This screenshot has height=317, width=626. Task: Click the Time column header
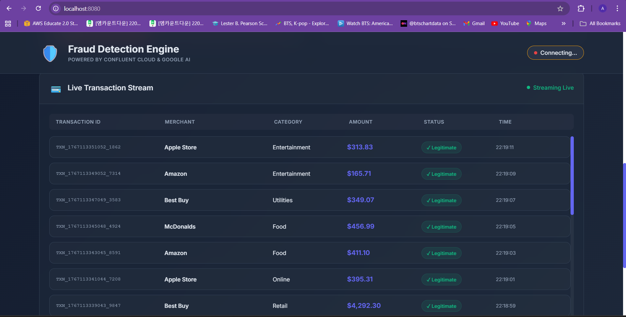coord(505,122)
